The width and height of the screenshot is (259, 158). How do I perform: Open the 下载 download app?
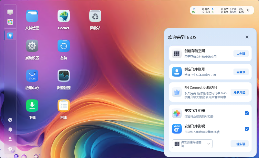click(32, 106)
